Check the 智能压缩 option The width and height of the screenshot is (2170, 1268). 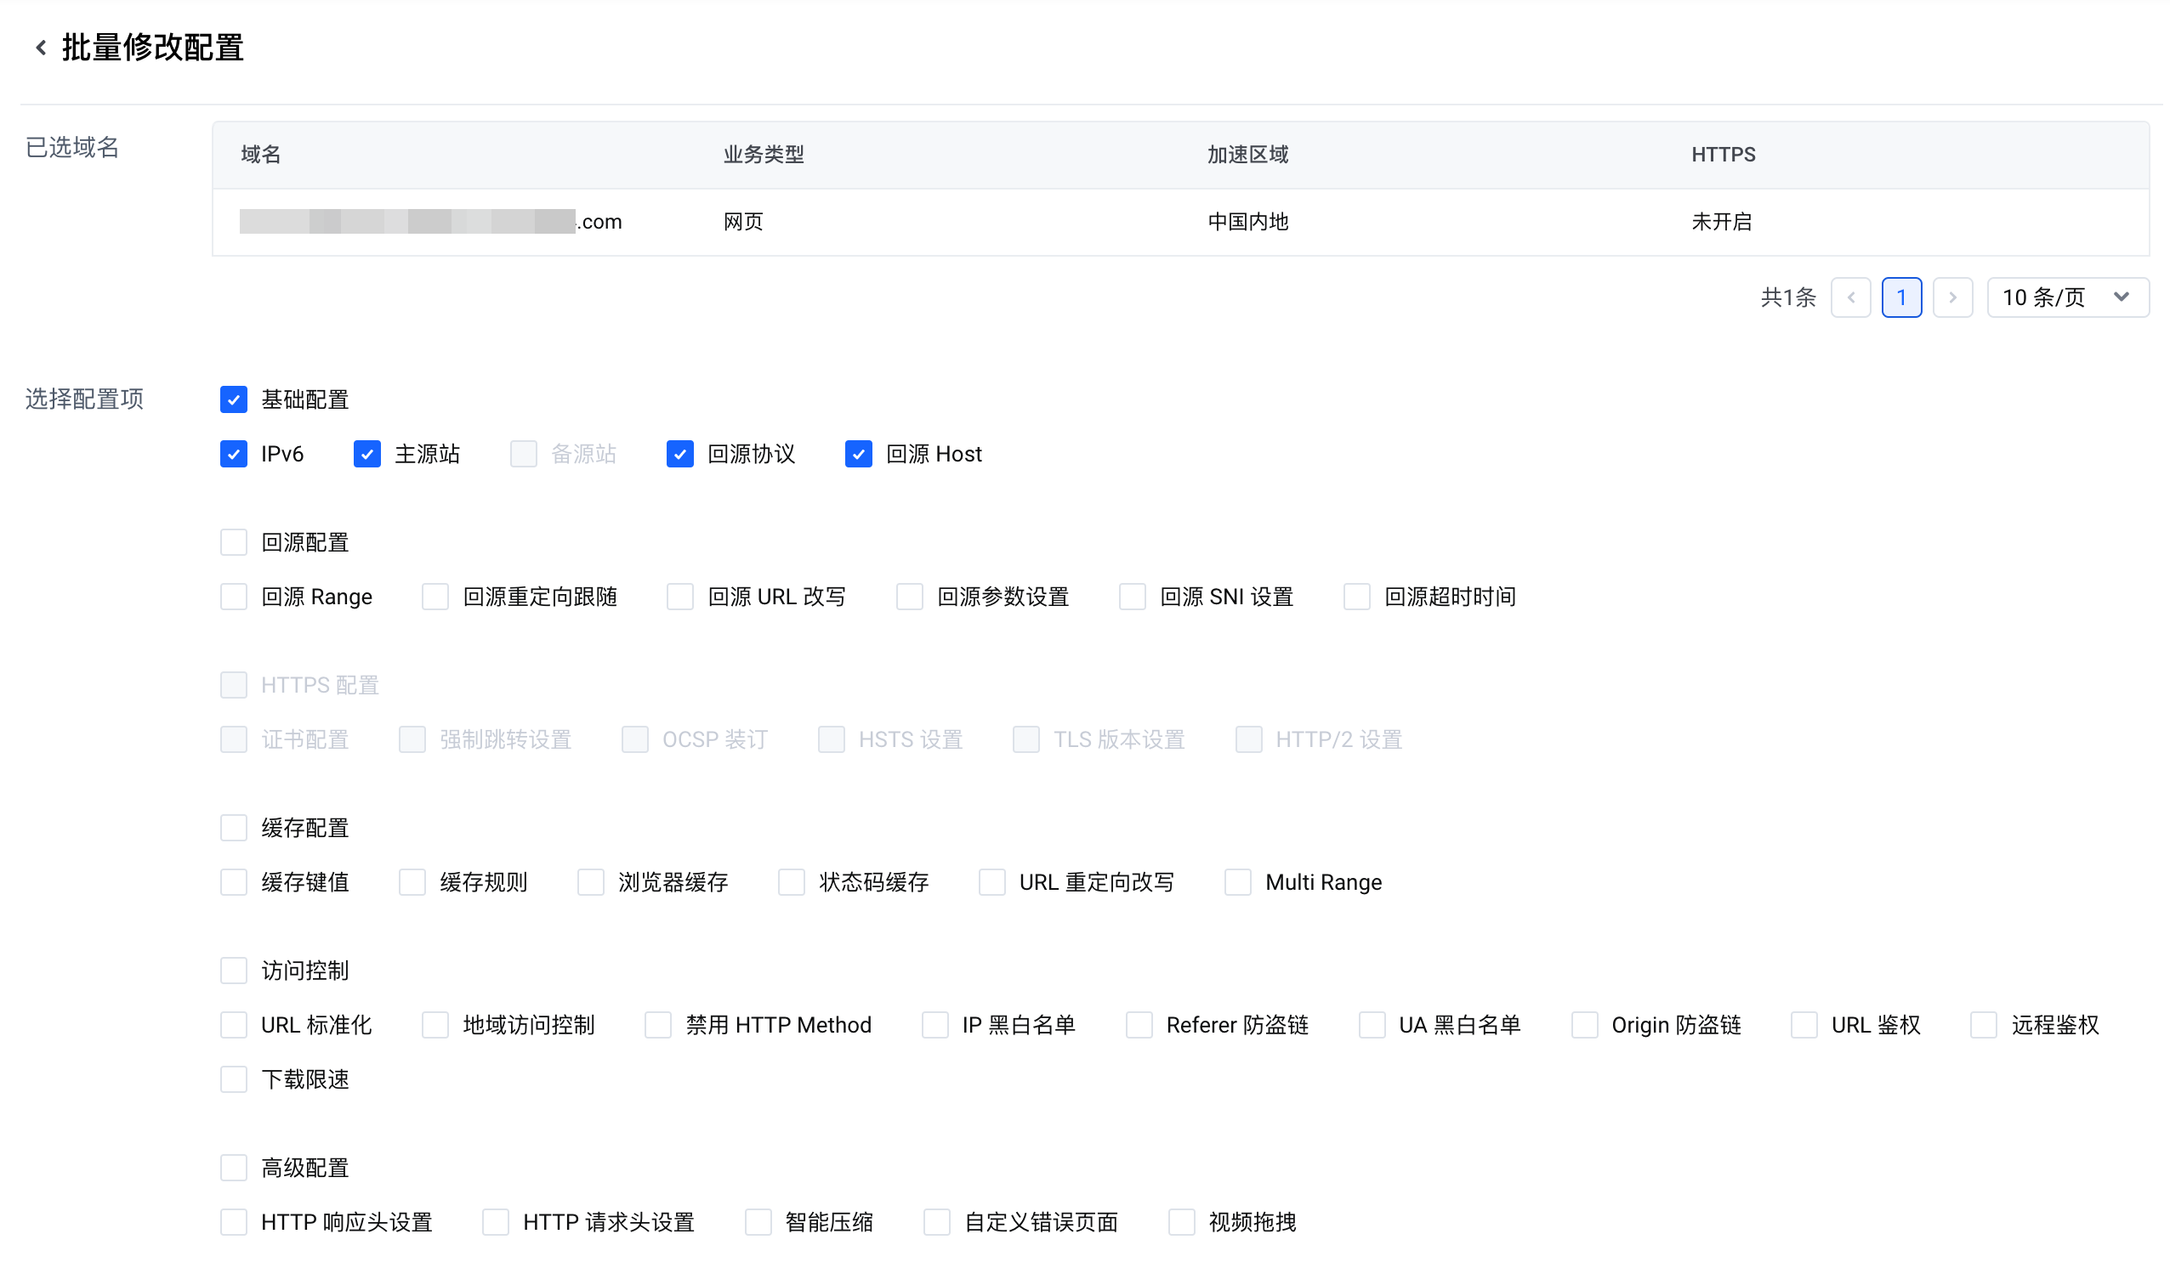tap(758, 1222)
